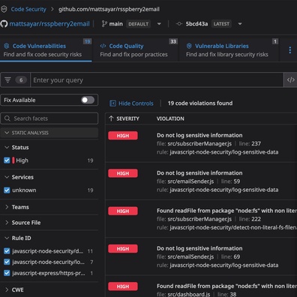Open the three-dot more options menu
Screen dimensions: 297x297
[290, 50]
